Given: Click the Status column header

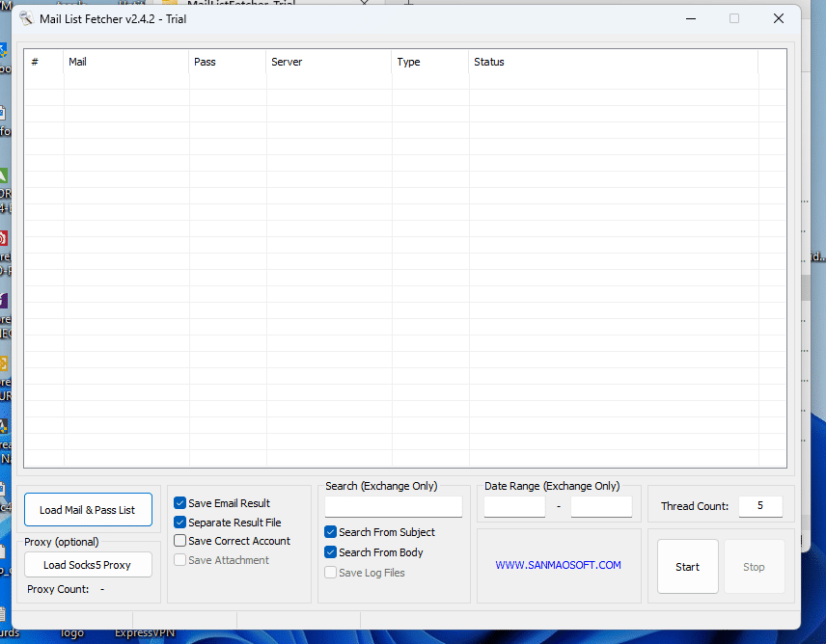Looking at the screenshot, I should tap(613, 62).
